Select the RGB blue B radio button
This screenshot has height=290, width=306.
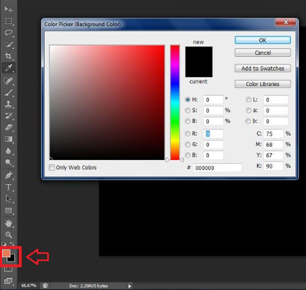coord(188,155)
